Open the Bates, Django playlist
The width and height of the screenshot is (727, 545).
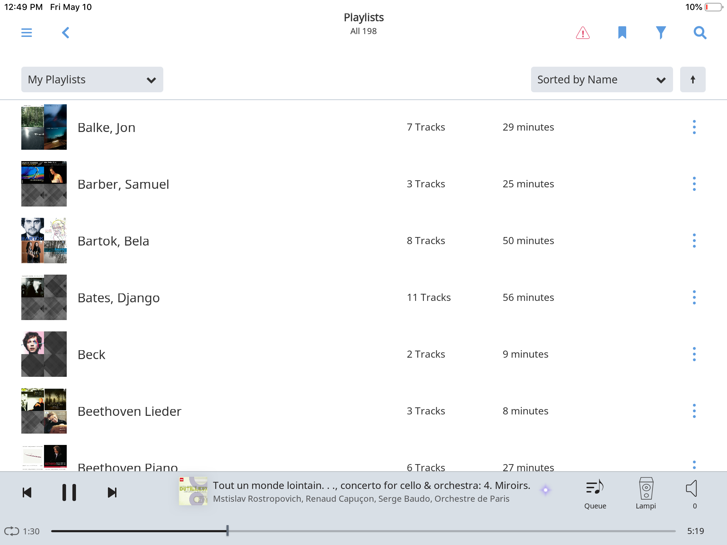point(119,298)
